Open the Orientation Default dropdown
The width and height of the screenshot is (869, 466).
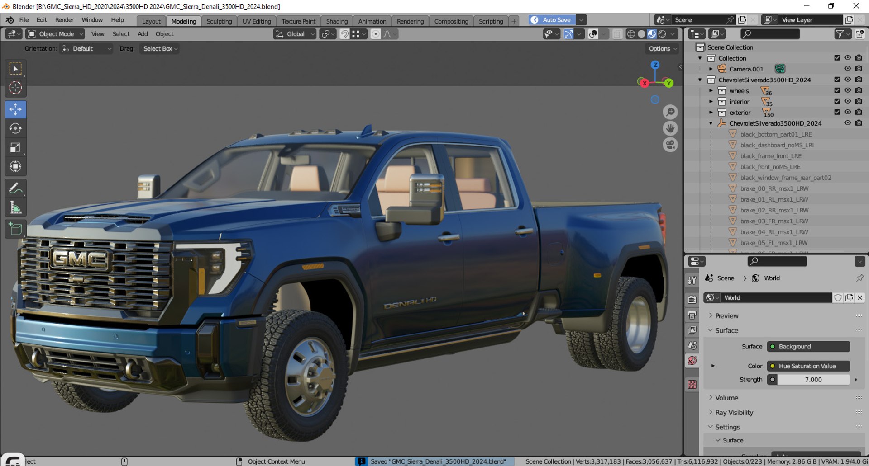[x=86, y=49]
